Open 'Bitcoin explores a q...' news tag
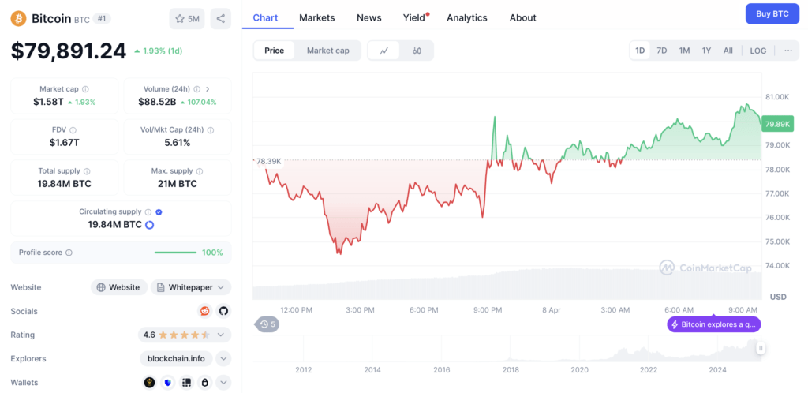 [713, 324]
